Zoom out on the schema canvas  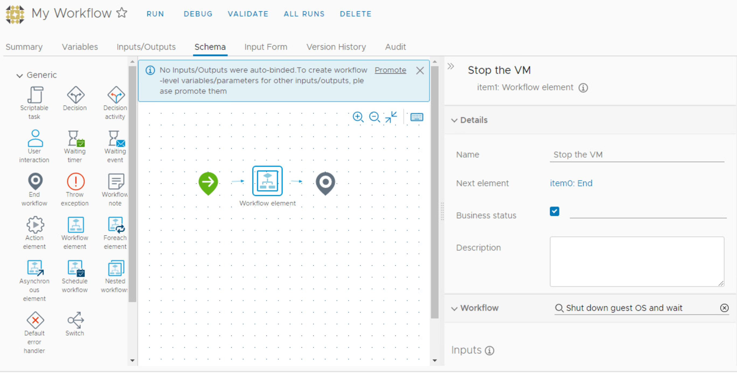pos(374,117)
